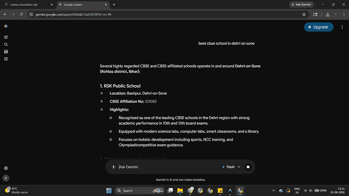This screenshot has width=349, height=196.
Task: Open Task View in the taskbar
Action: coord(170,191)
